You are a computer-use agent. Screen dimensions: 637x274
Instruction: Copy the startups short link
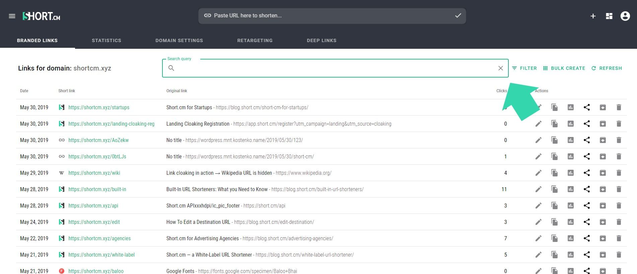click(x=554, y=107)
